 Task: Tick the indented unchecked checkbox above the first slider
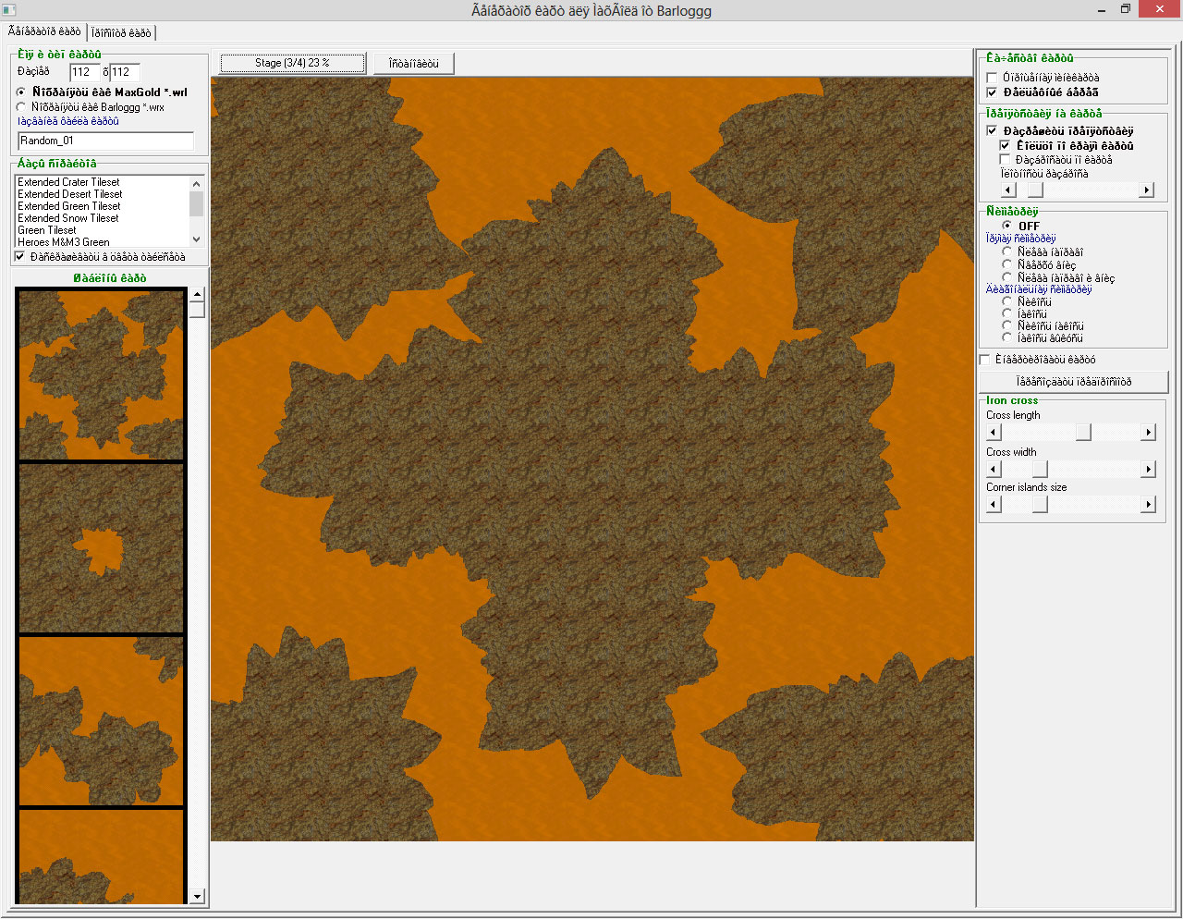[x=1006, y=160]
